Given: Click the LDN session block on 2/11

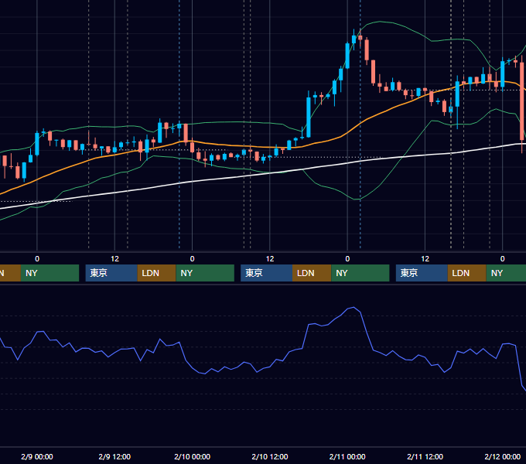Looking at the screenshot, I should [x=467, y=273].
